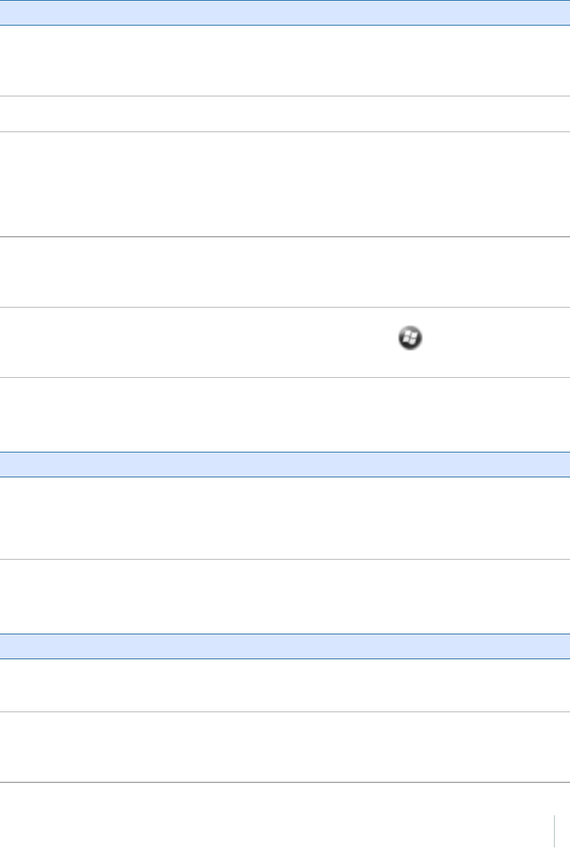Click the blank row just below Windows logo row
The height and width of the screenshot is (850, 570).
click(x=285, y=414)
